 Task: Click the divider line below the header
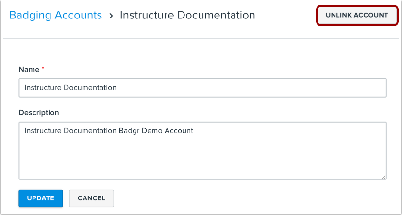click(201, 38)
